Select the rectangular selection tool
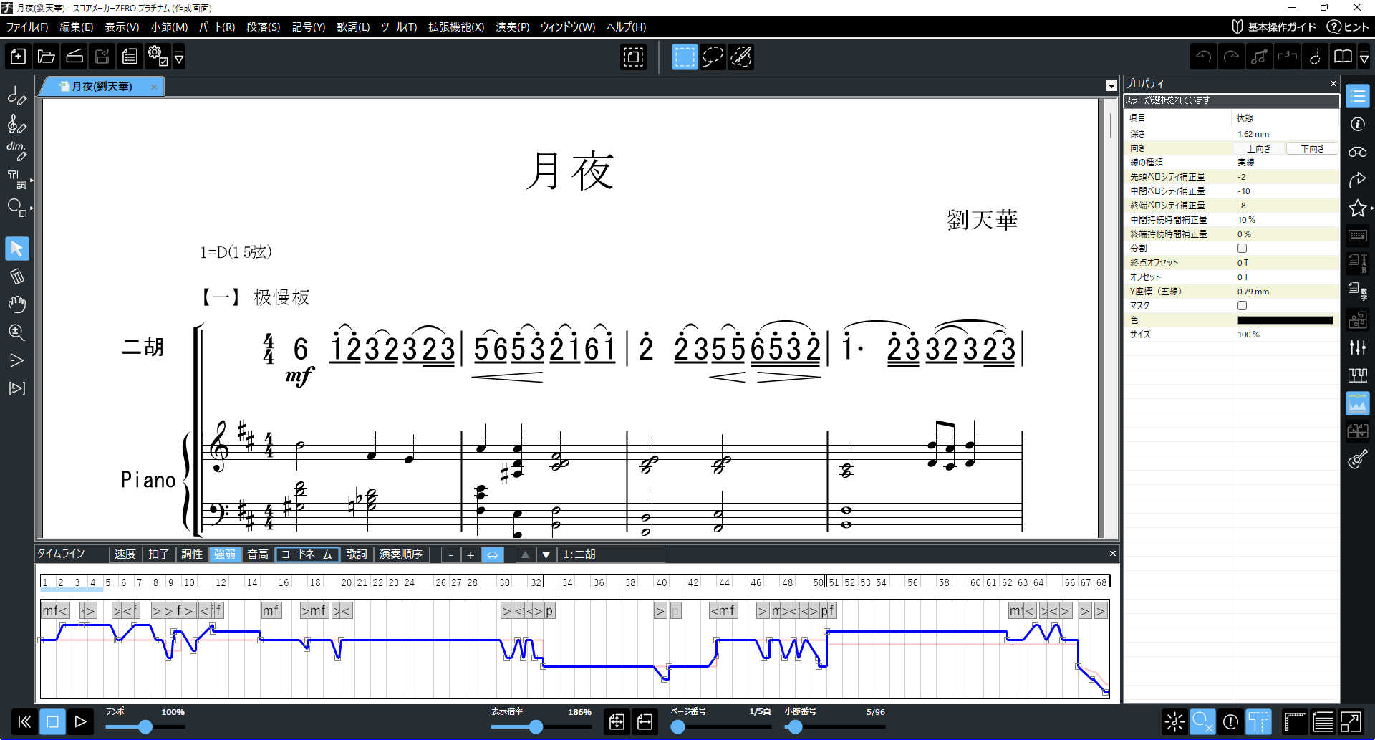1375x740 pixels. [685, 57]
